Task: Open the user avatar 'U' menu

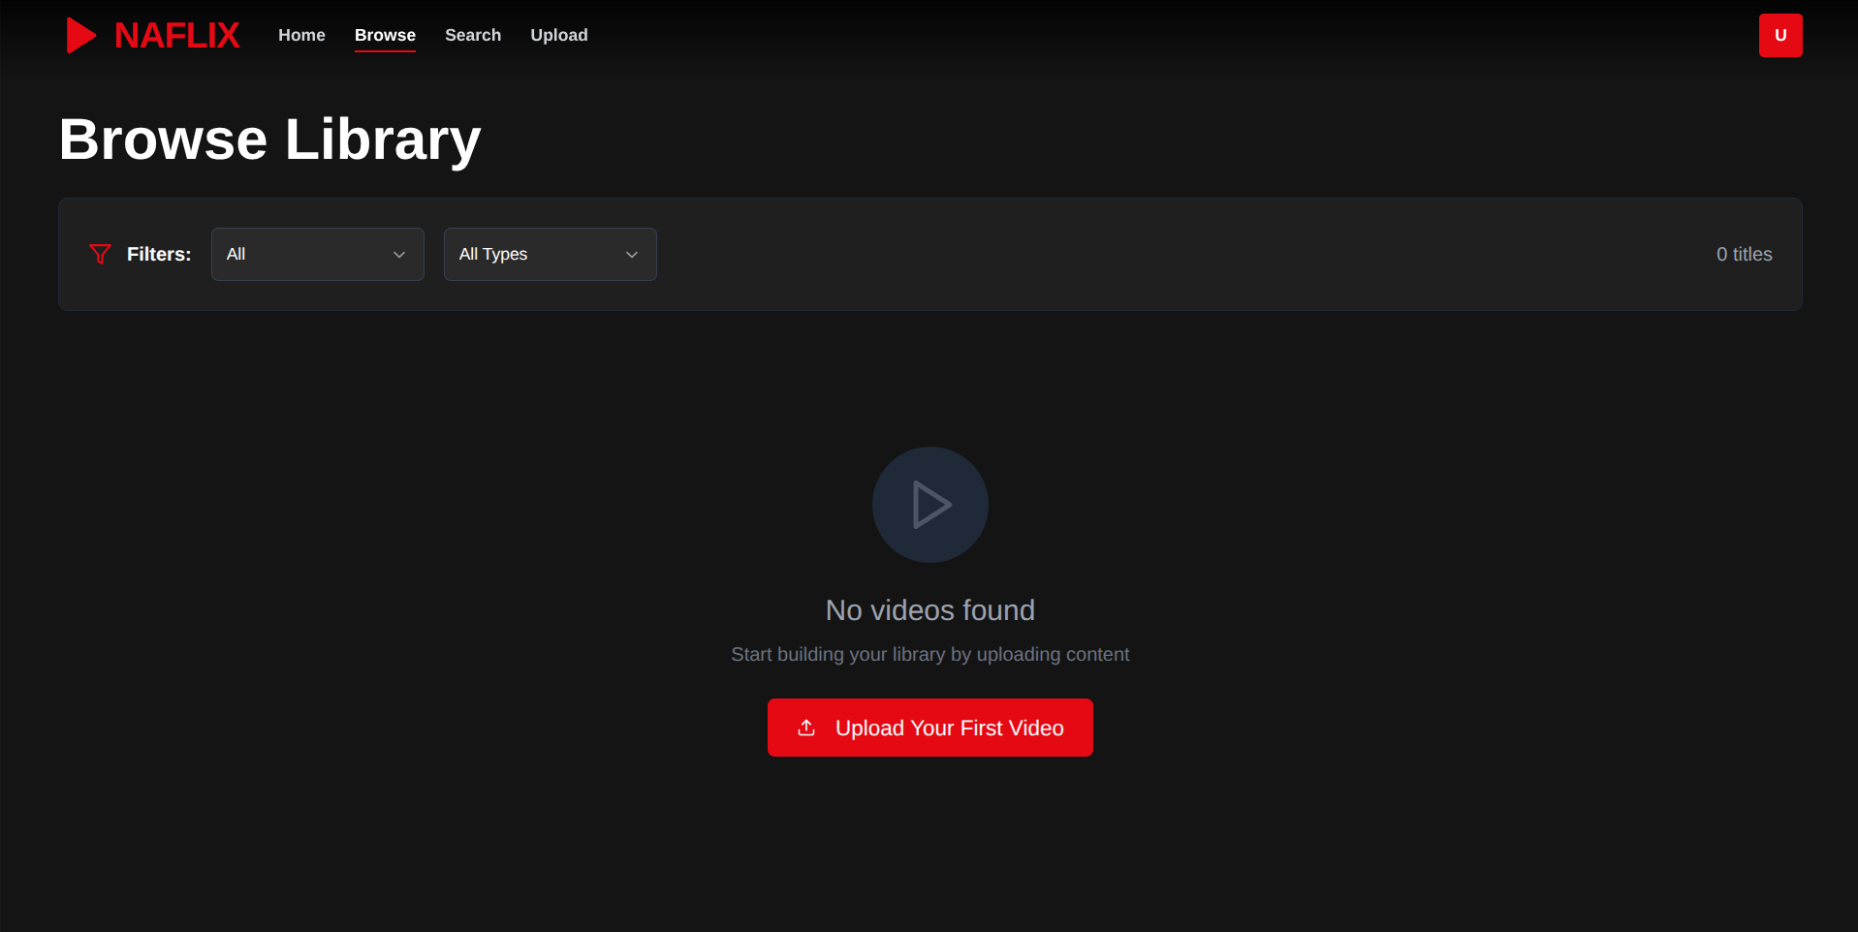Action: click(x=1780, y=35)
